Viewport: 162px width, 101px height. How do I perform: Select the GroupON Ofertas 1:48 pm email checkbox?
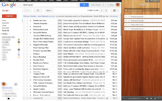click(x=24, y=33)
